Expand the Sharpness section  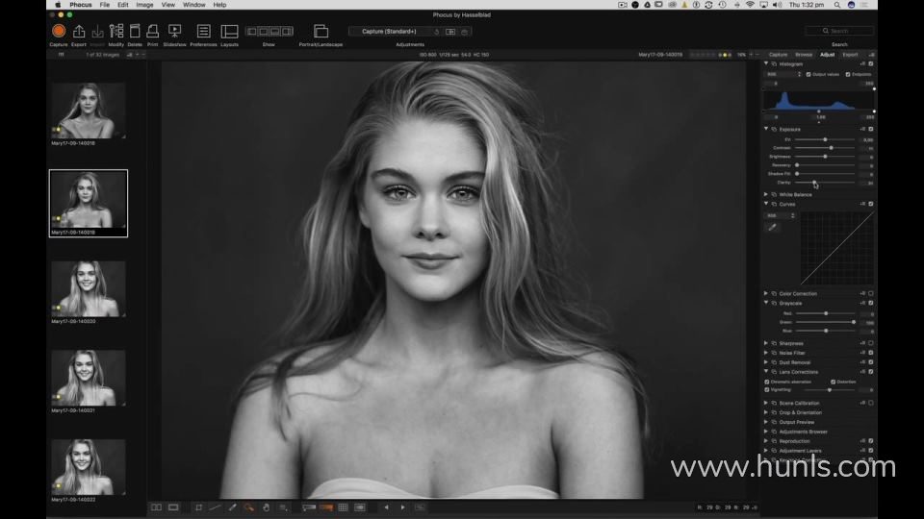(x=766, y=343)
